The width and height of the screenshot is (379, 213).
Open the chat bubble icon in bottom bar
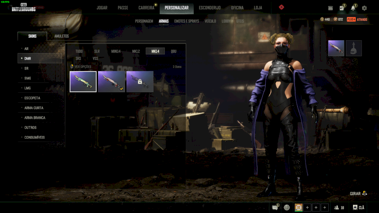pos(275,207)
